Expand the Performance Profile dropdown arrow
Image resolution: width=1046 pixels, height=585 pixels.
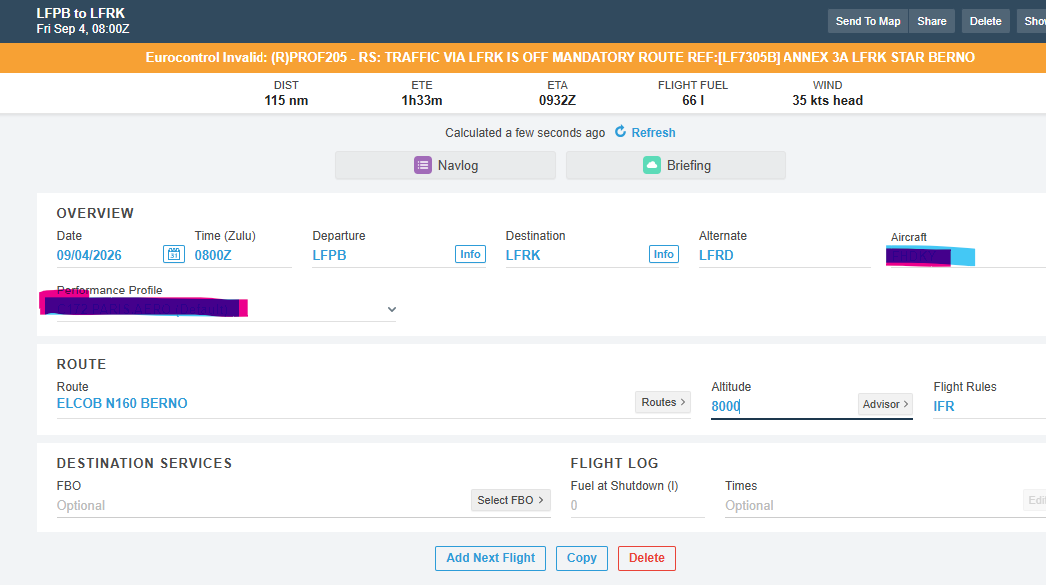[x=392, y=309]
